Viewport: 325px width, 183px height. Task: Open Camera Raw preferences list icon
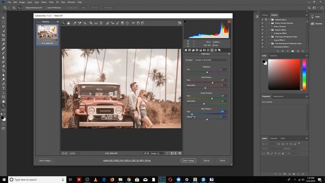(133, 23)
